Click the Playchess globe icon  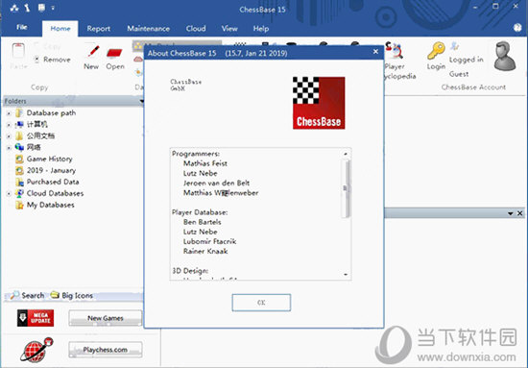point(36,350)
